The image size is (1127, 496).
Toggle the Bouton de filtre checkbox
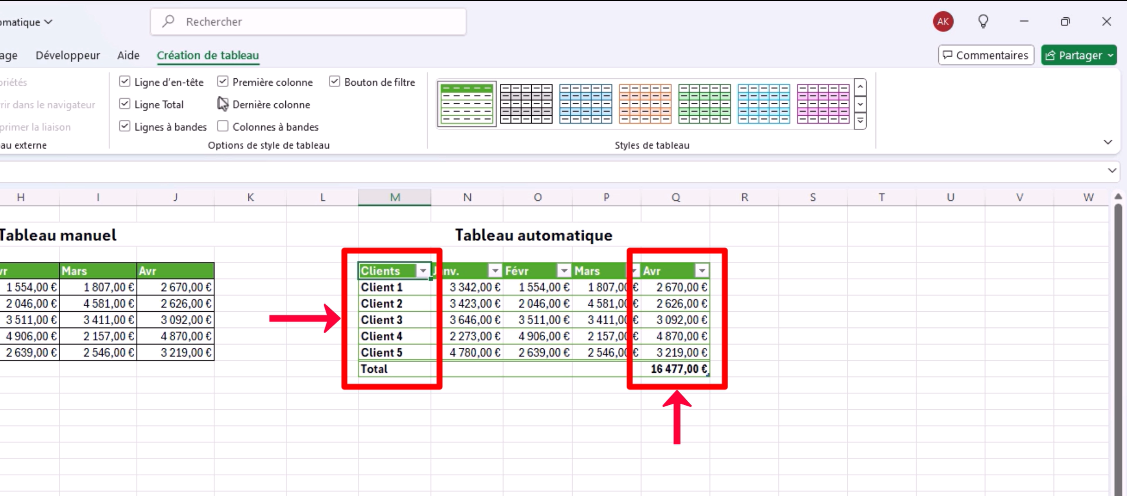(x=334, y=82)
